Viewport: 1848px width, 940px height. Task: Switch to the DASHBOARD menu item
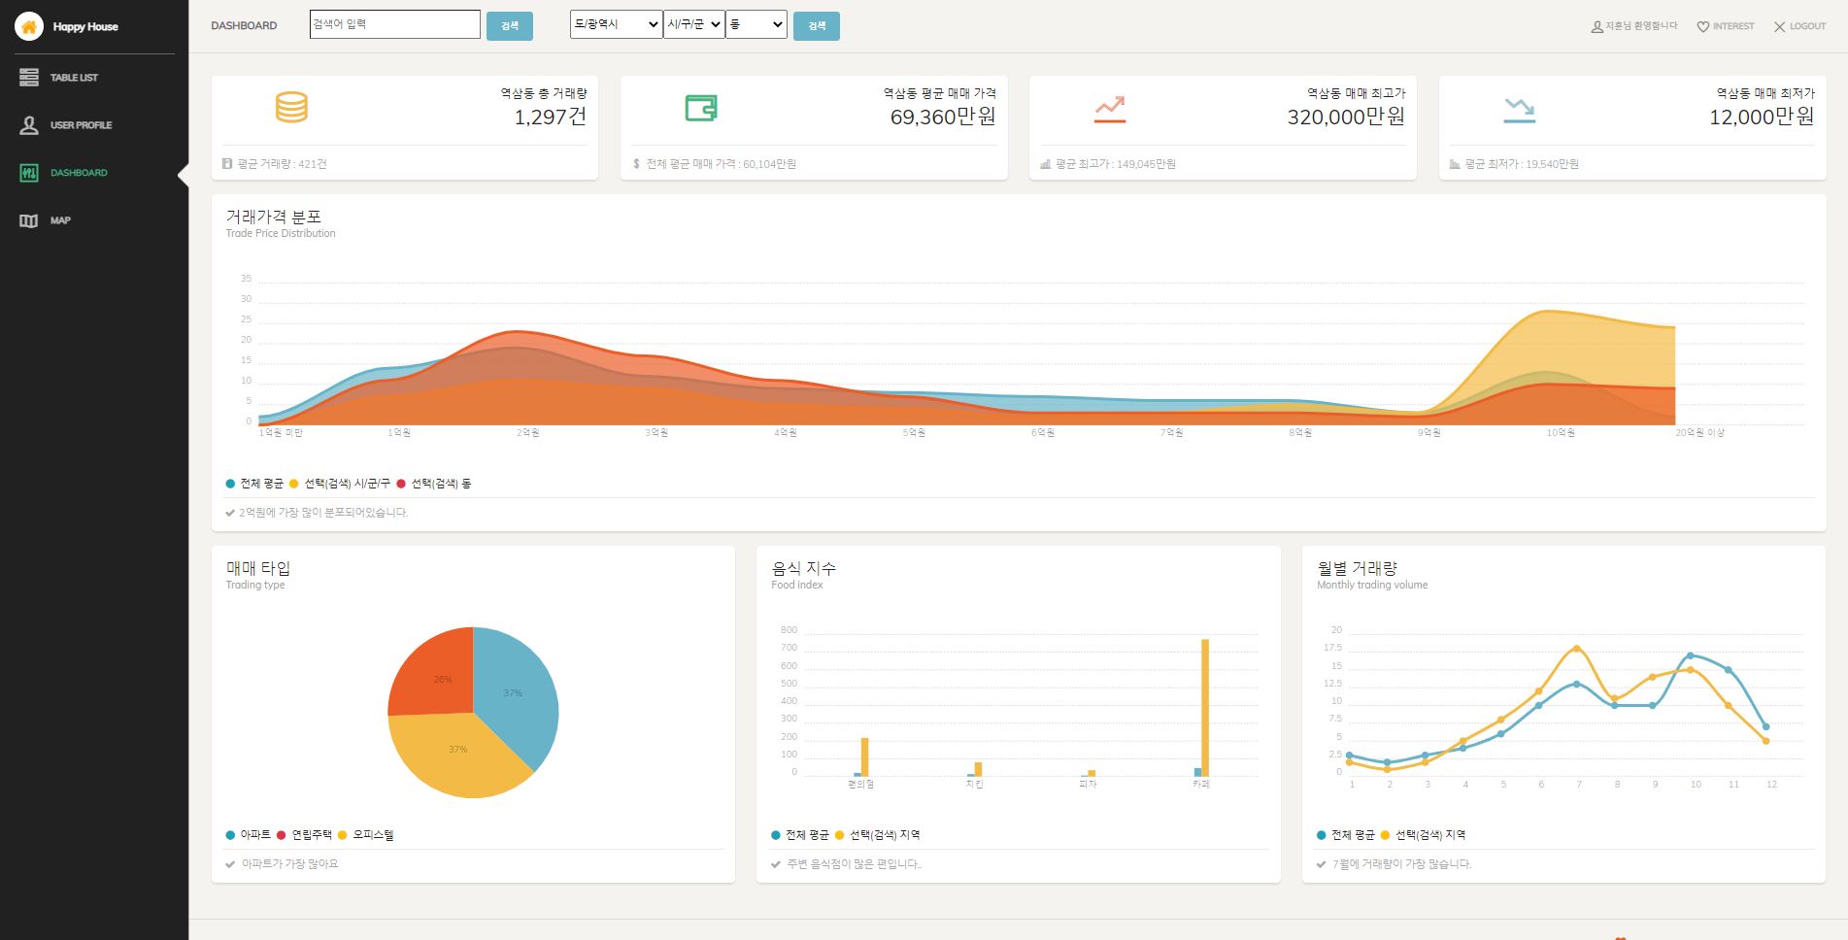tap(80, 172)
